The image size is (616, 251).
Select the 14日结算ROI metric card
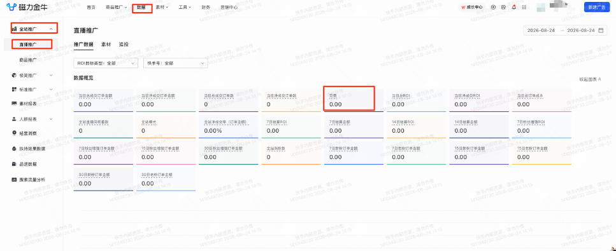[417, 126]
